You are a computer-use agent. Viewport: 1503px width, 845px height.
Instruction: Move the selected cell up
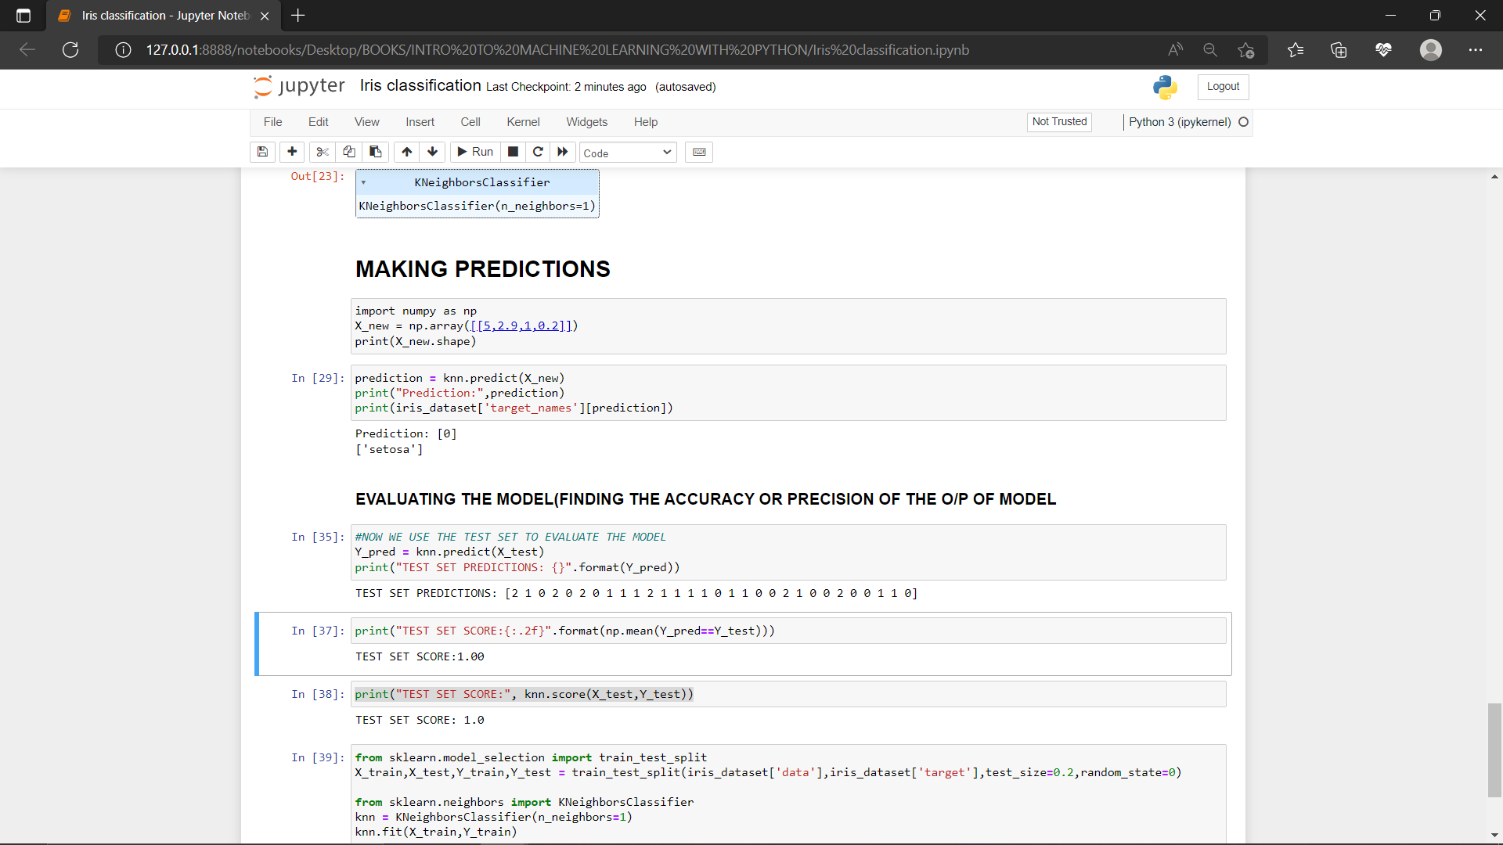407,152
